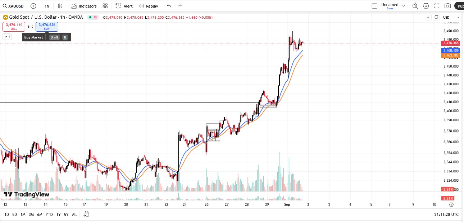
Task: Click the XAUUSD symbol search field
Action: coord(14,6)
